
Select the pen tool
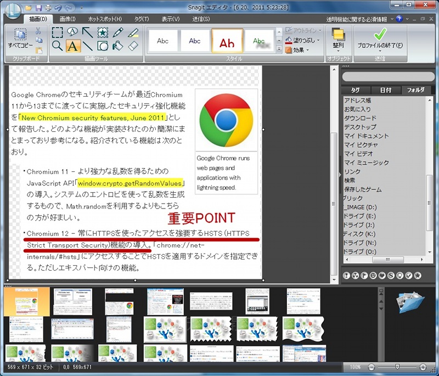[x=118, y=32]
